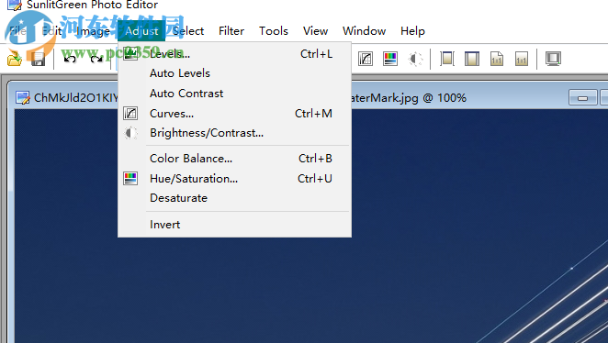Open the Edit menu
Viewport: 608px width, 343px height.
click(x=51, y=31)
